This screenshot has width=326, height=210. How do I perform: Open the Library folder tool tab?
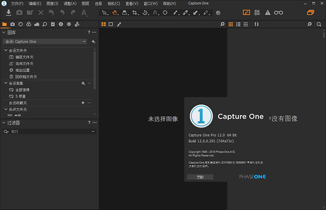tap(4, 24)
